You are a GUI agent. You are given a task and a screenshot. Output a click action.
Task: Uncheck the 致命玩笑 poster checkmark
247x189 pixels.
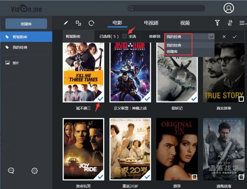(100, 177)
